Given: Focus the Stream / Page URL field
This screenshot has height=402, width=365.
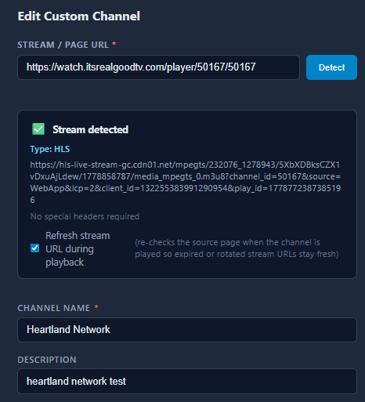Looking at the screenshot, I should pyautogui.click(x=158, y=67).
